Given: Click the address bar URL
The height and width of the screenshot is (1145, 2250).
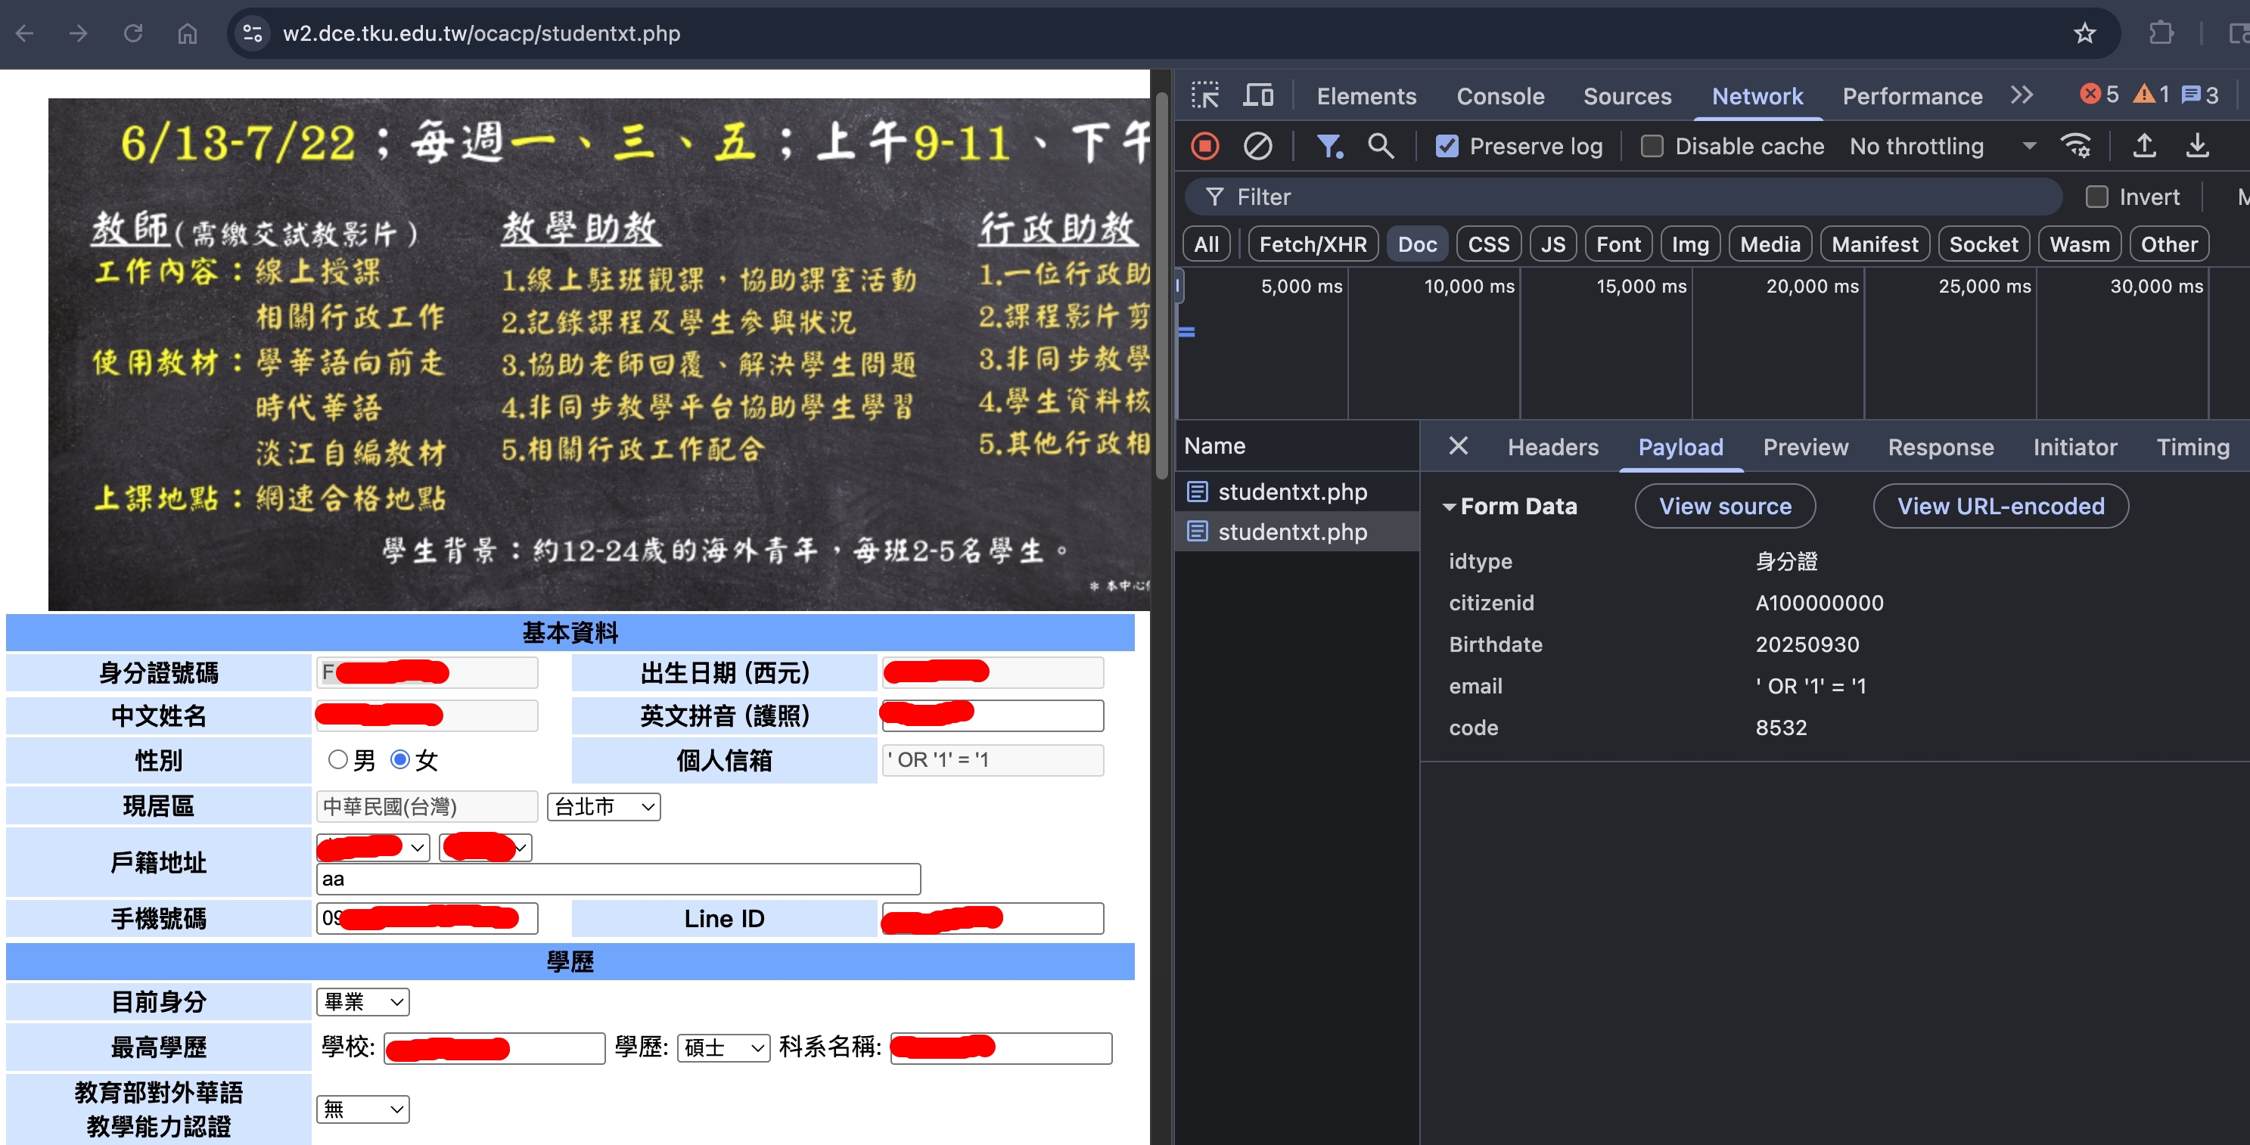Looking at the screenshot, I should (x=481, y=33).
